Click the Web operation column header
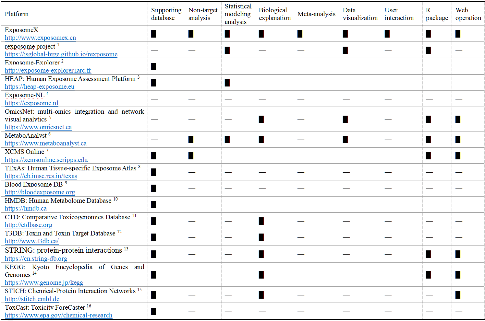Screen dimensions: 485x321 [468, 14]
